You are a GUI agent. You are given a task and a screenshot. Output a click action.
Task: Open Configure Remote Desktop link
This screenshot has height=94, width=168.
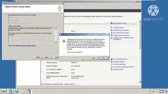121,35
